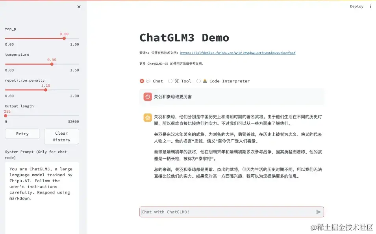Click the Output length label
This screenshot has height=234, width=376.
(19, 106)
